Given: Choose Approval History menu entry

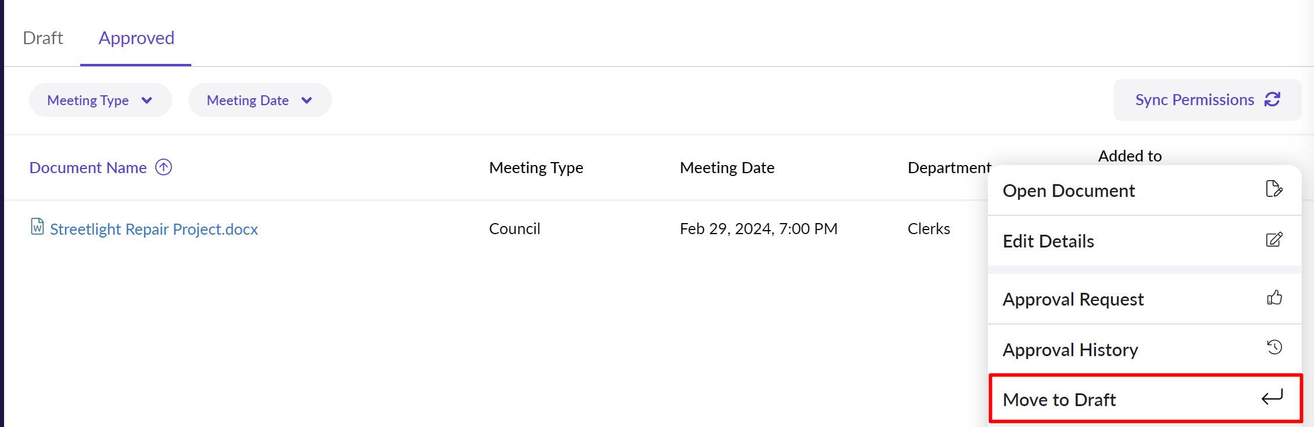Looking at the screenshot, I should pyautogui.click(x=1070, y=350).
